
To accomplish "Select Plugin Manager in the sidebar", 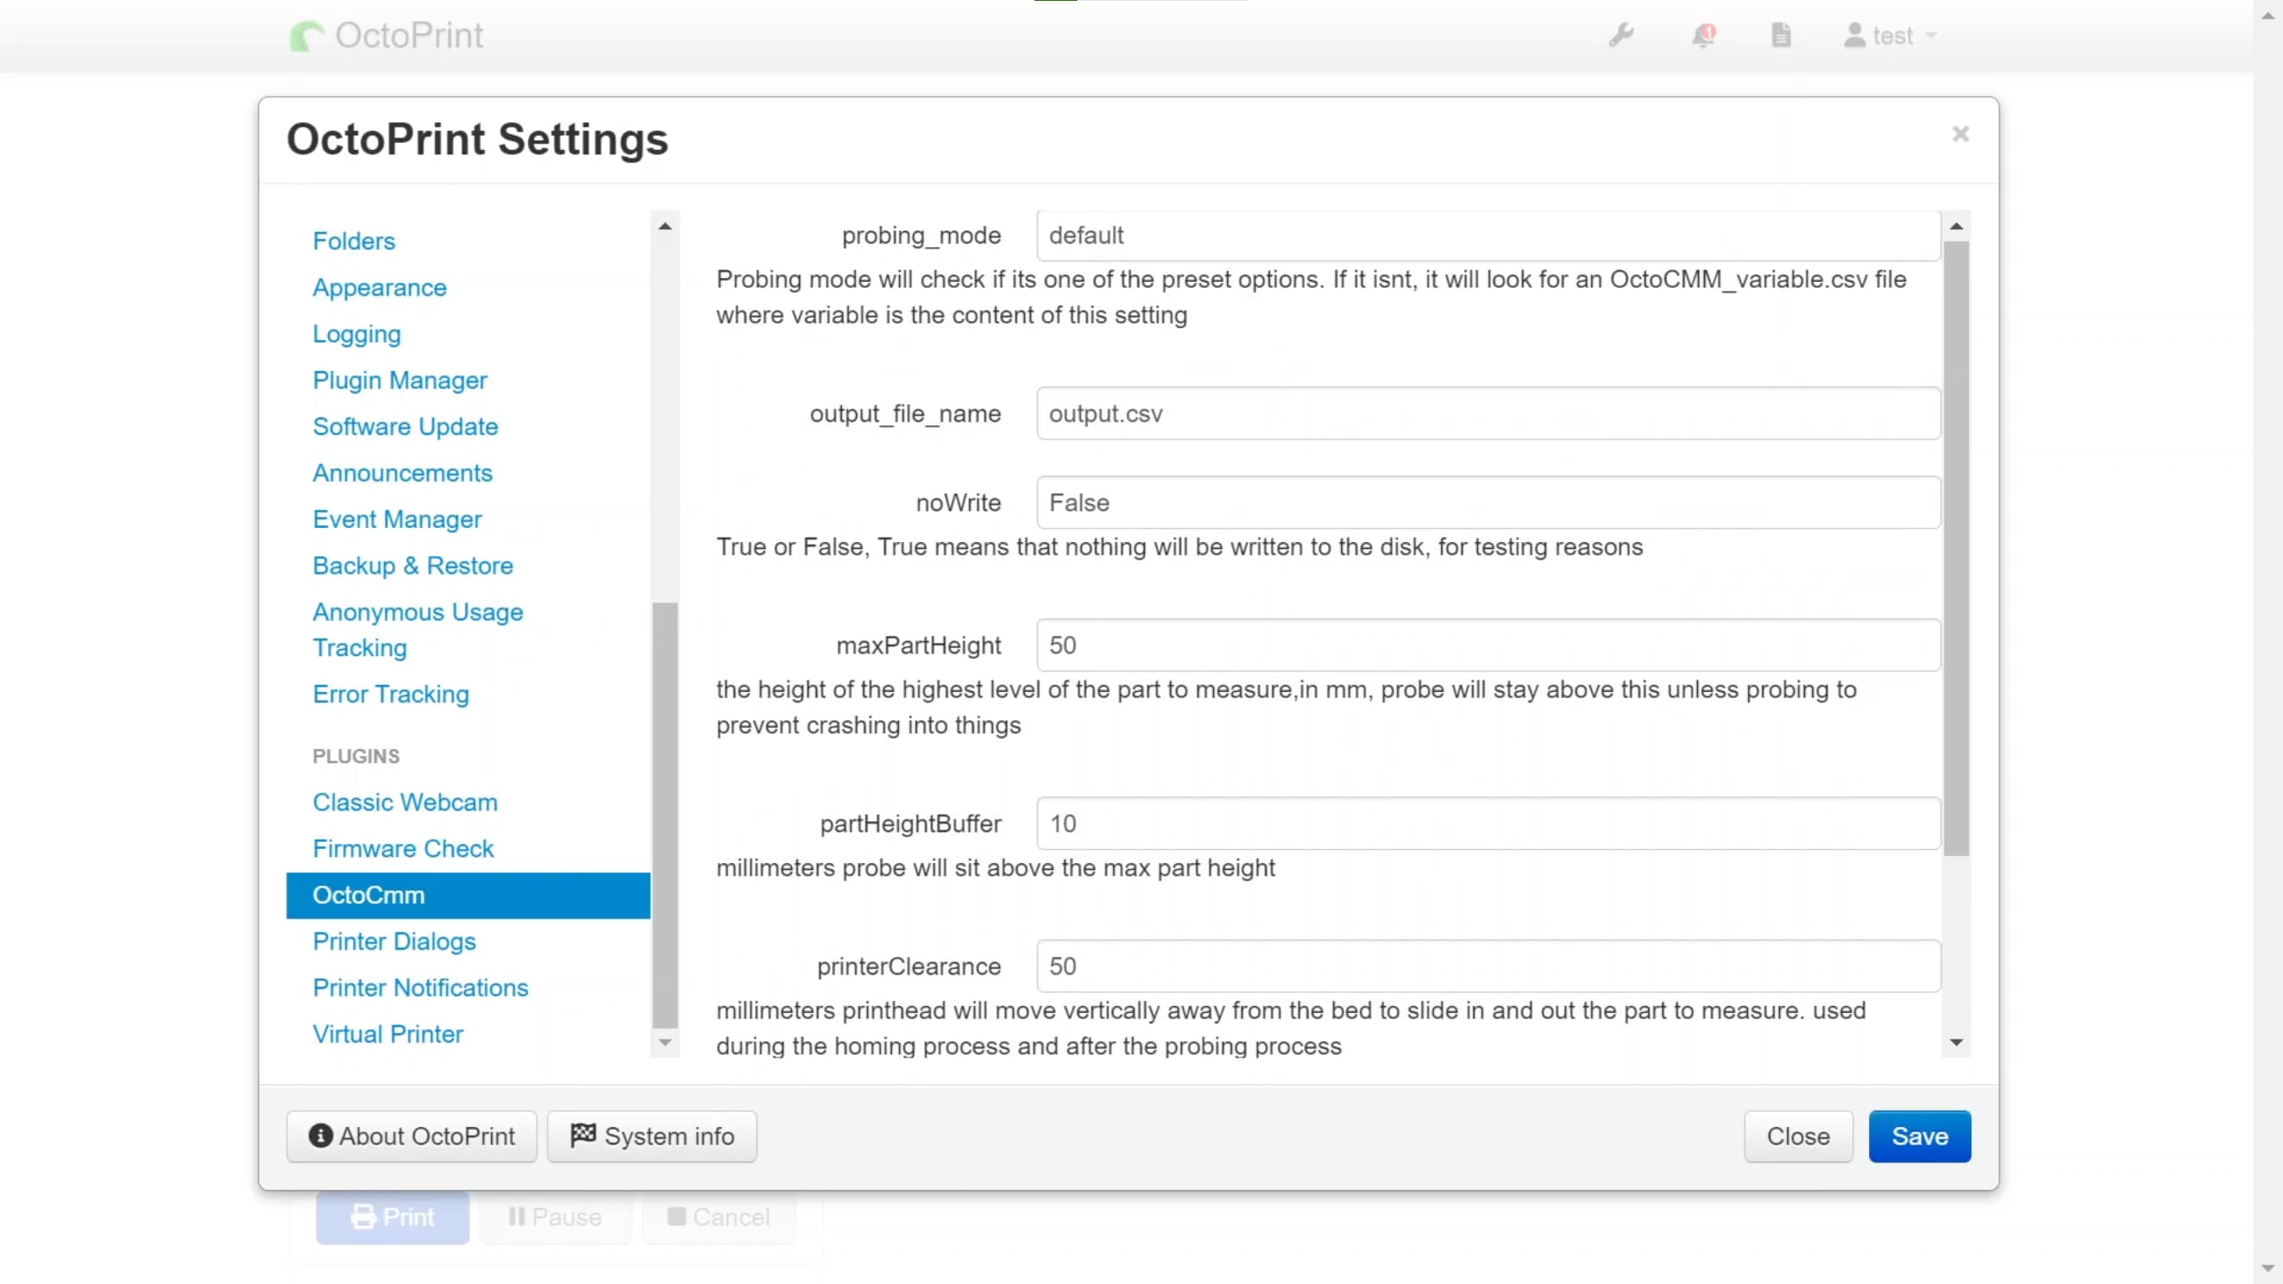I will coord(399,380).
